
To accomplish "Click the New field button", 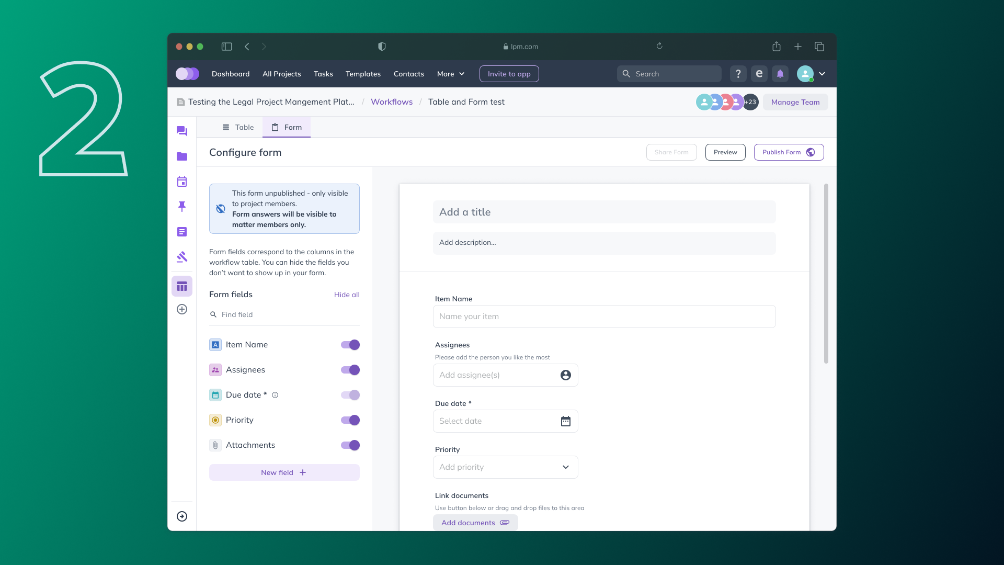I will tap(284, 472).
